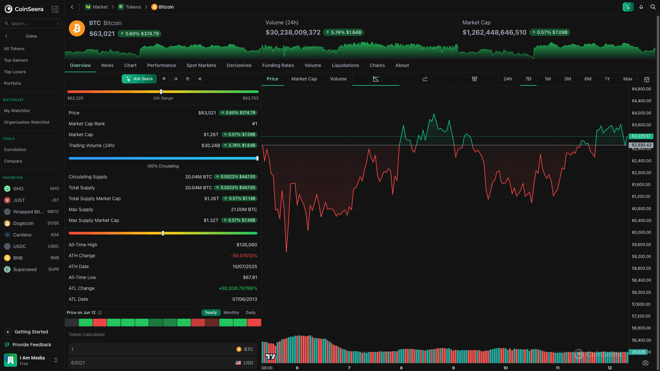Switch to the Liquidations tab
This screenshot has height=371, width=660.
346,65
